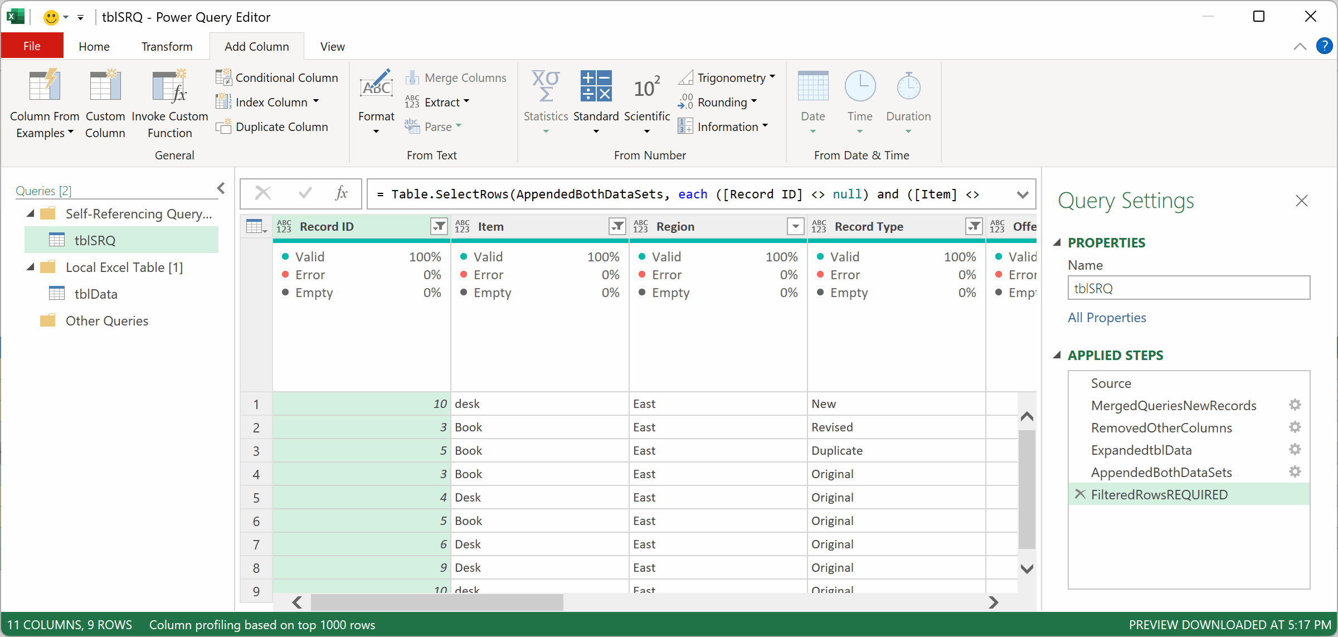Open Custom Column dialog
This screenshot has height=637, width=1338.
105,104
